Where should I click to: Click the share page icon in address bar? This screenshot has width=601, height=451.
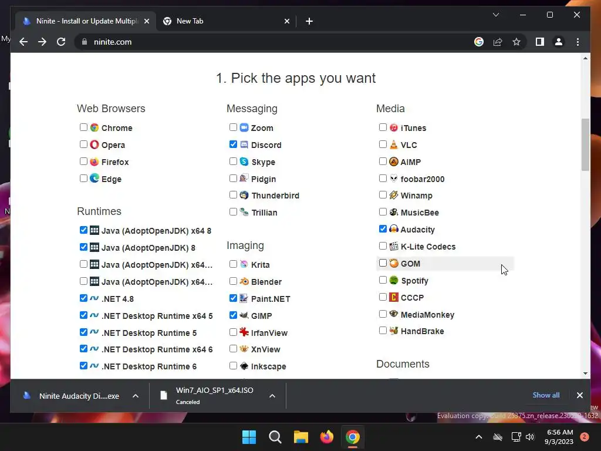tap(498, 42)
